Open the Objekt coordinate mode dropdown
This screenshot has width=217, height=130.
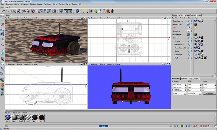pos(179,93)
